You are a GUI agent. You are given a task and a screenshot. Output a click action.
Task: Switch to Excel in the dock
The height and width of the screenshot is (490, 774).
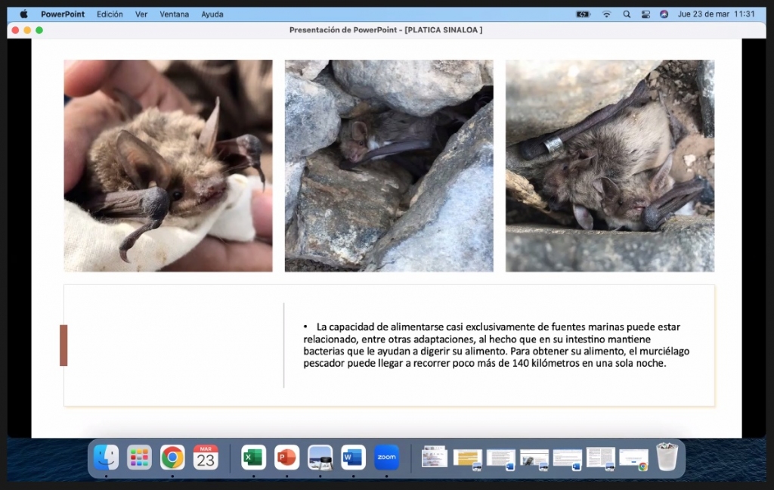[x=253, y=457]
